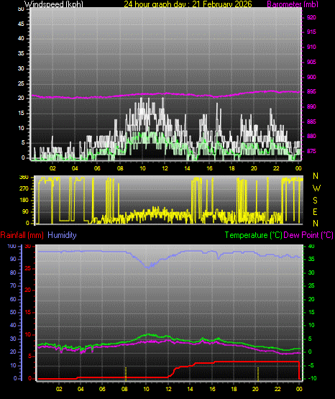Click the "270" wind direction scale value
This screenshot has height=399, width=335.
(x=24, y=189)
